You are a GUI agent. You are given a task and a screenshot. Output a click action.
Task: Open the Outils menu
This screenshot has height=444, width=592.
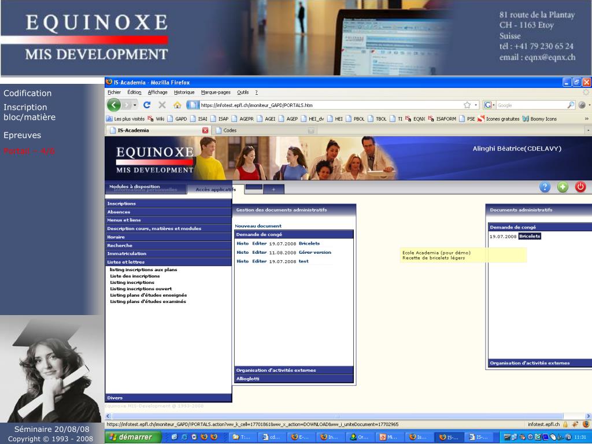[243, 92]
